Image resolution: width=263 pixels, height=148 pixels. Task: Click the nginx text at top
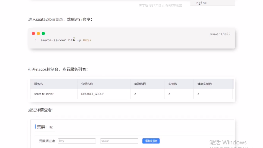[x=202, y=3]
